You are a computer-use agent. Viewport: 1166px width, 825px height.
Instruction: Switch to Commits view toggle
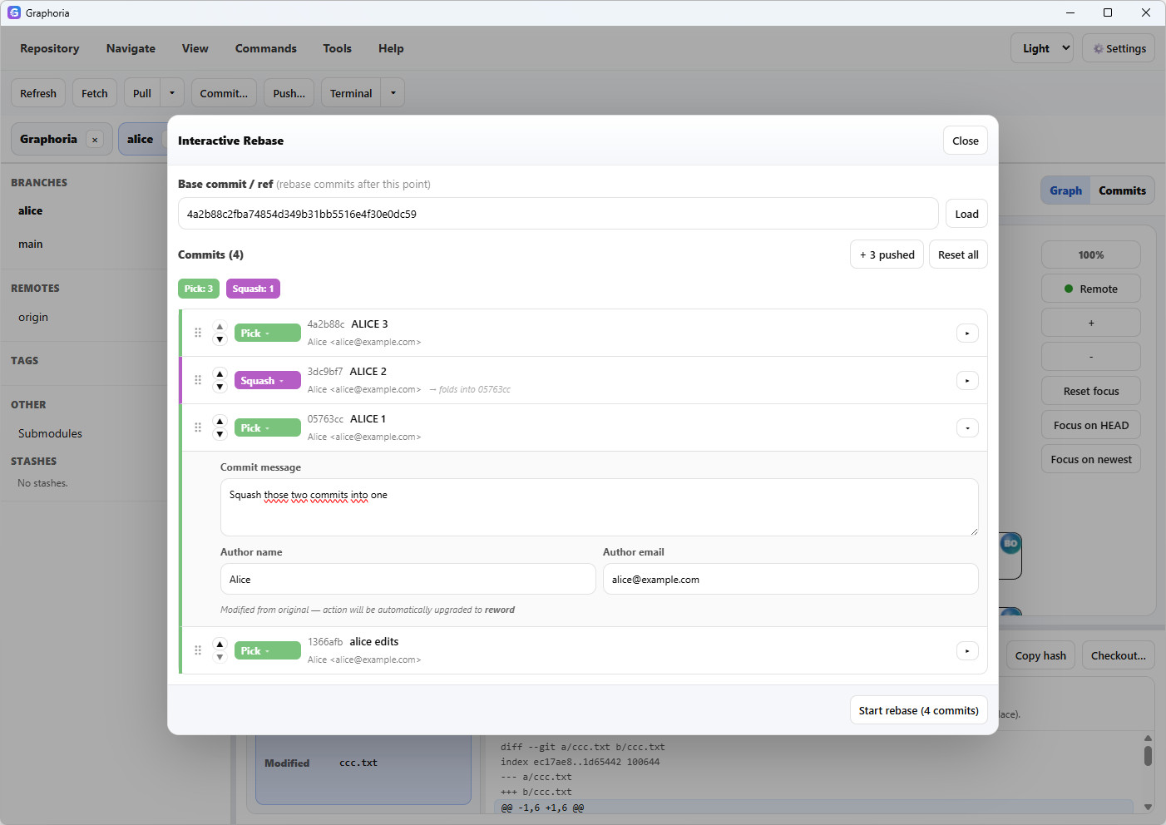(x=1122, y=190)
